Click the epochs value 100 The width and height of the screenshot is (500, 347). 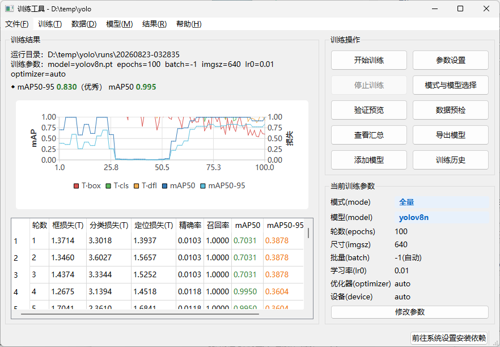(401, 231)
